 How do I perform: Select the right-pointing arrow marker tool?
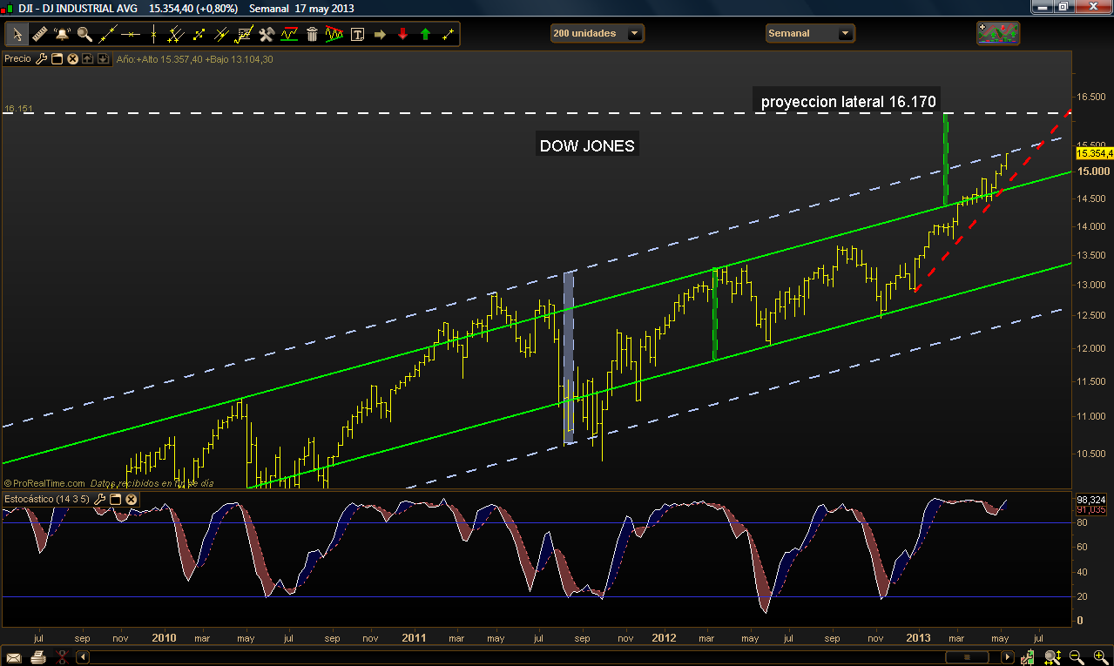point(380,35)
